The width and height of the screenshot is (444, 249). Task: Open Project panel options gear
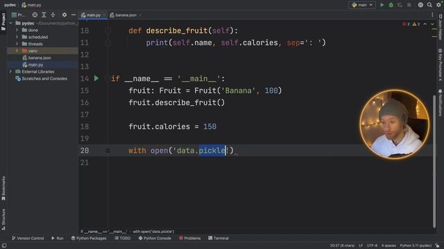point(65,15)
